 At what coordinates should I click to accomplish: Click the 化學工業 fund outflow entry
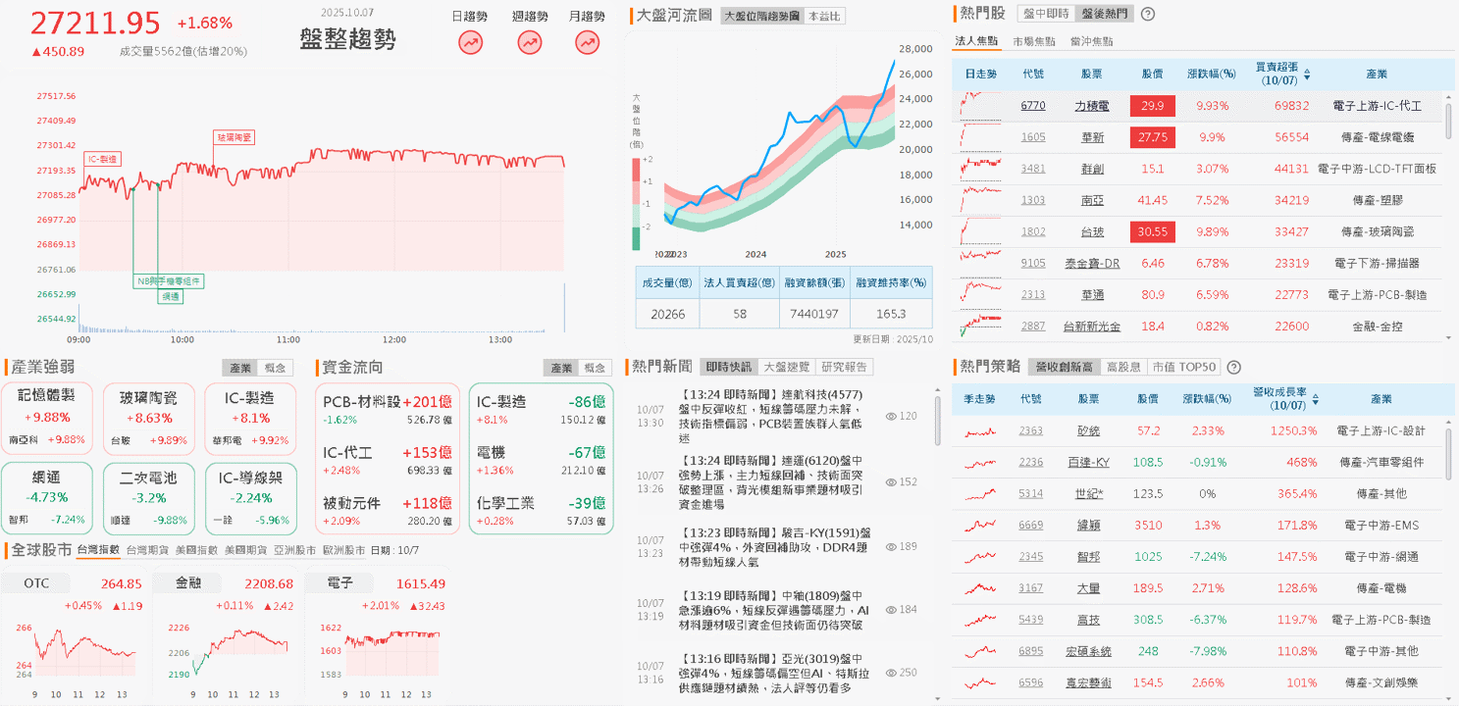[541, 511]
